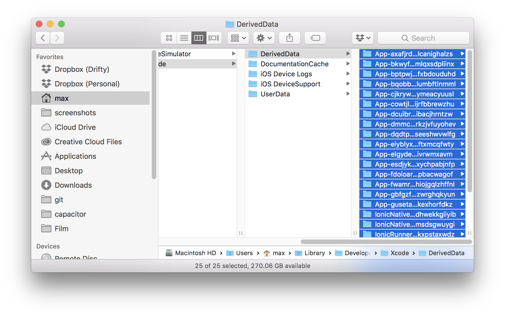The height and width of the screenshot is (317, 505).
Task: Select max in the Favorites sidebar
Action: [x=62, y=98]
